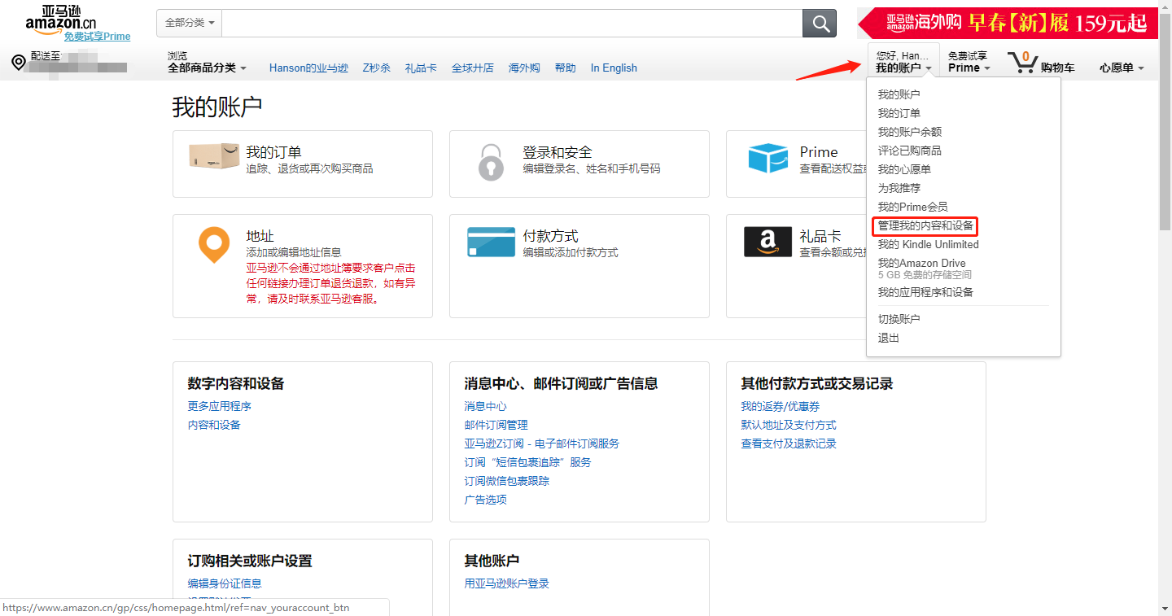Open 我的Amazon Drive menu entry
This screenshot has width=1172, height=616.
coord(921,263)
